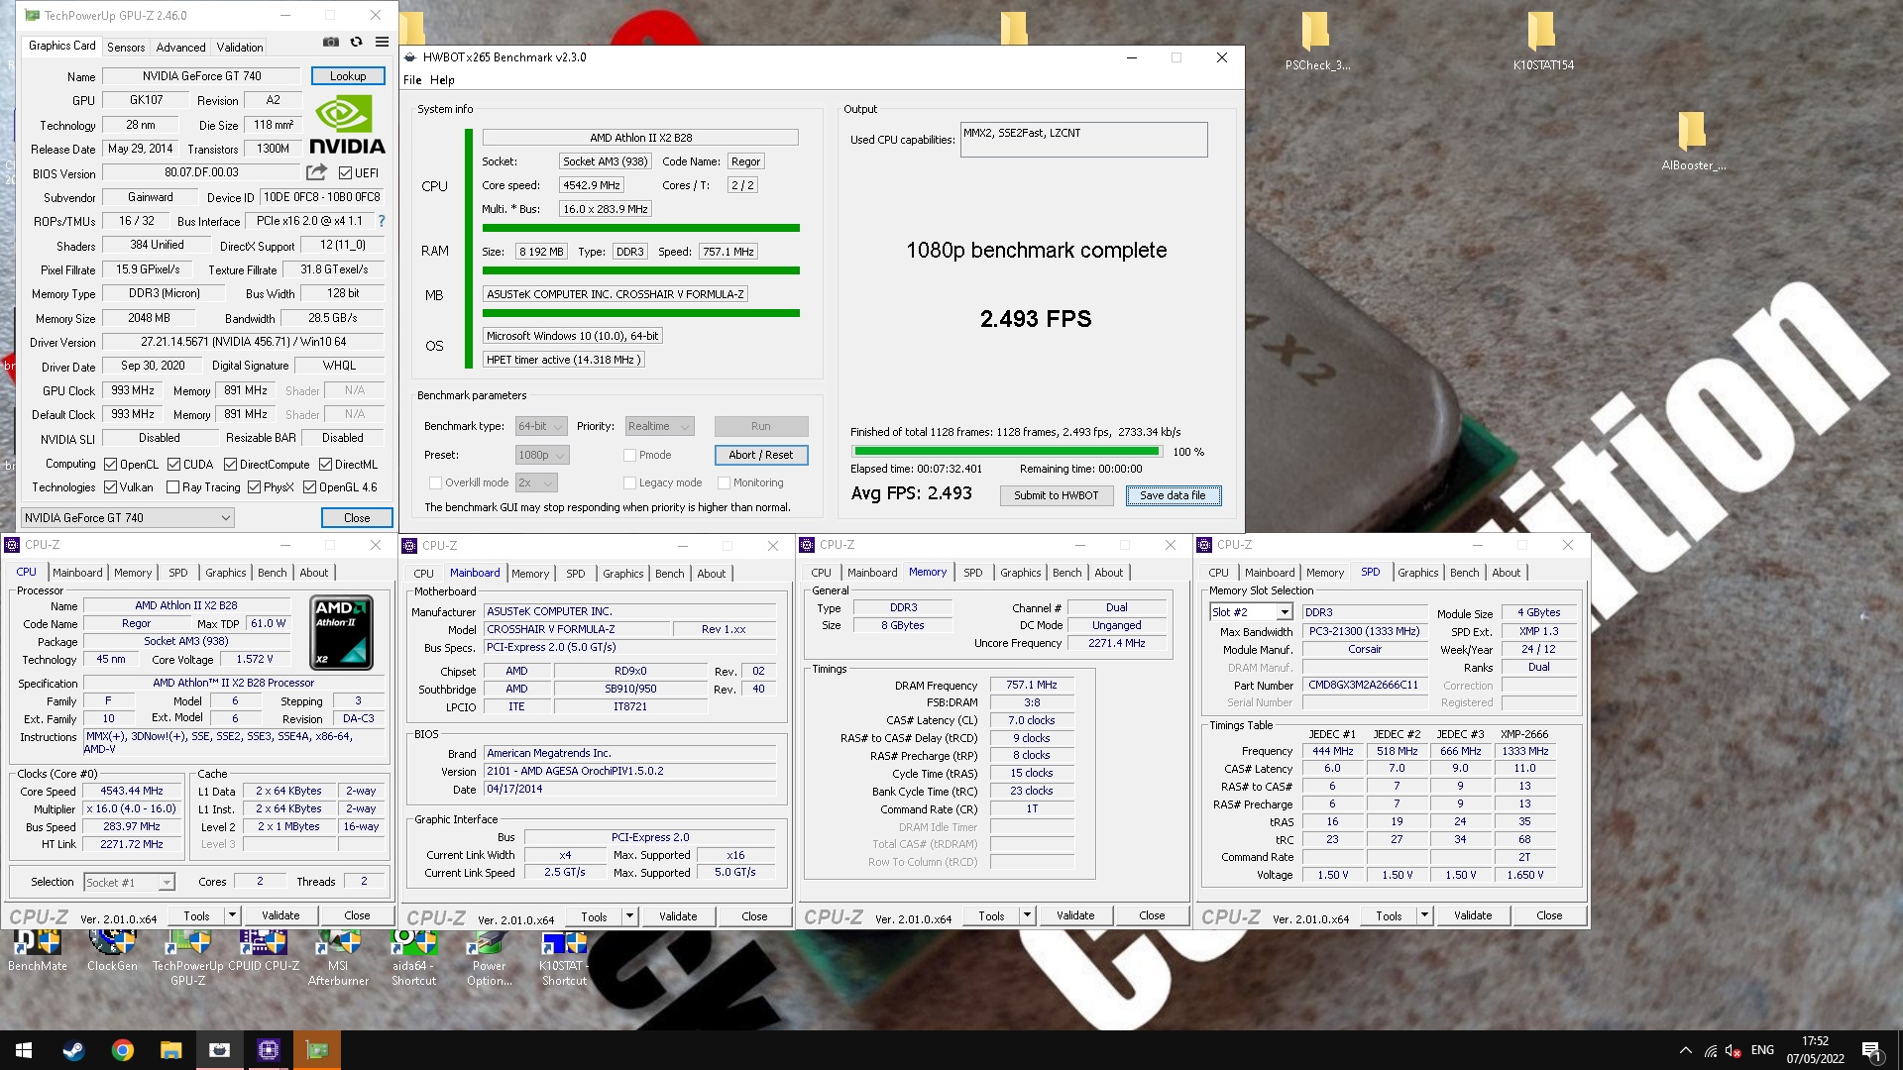Switch to the GPU-Z Advanced tab
The height and width of the screenshot is (1070, 1903).
[x=180, y=48]
